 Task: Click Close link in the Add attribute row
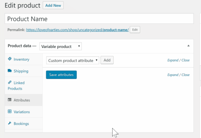[186, 60]
